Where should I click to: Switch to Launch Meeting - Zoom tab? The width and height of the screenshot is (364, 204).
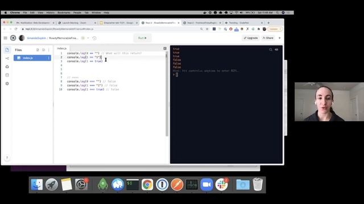(77, 23)
